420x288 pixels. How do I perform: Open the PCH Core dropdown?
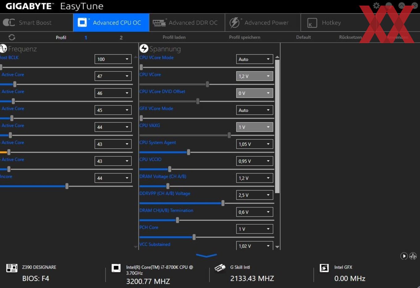point(255,229)
